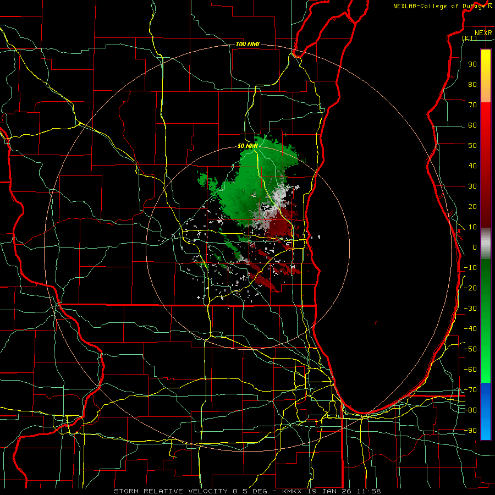Click the positive "50" scale label
The height and width of the screenshot is (495, 495).
[x=472, y=146]
